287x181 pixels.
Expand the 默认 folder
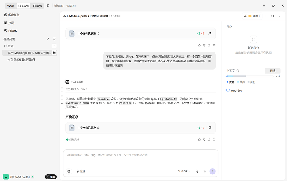click(9, 46)
